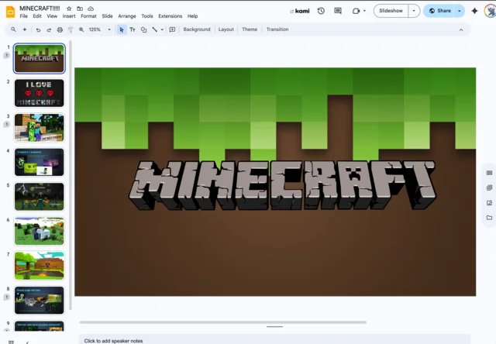Open the grid view icon at bottom left
The image size is (496, 344).
[x=11, y=342]
